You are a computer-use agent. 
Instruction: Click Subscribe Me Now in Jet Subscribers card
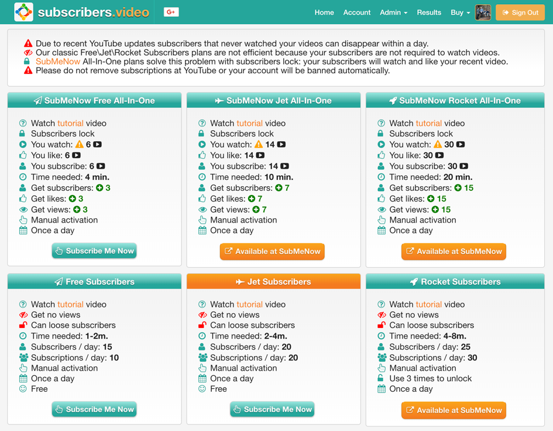pos(272,409)
